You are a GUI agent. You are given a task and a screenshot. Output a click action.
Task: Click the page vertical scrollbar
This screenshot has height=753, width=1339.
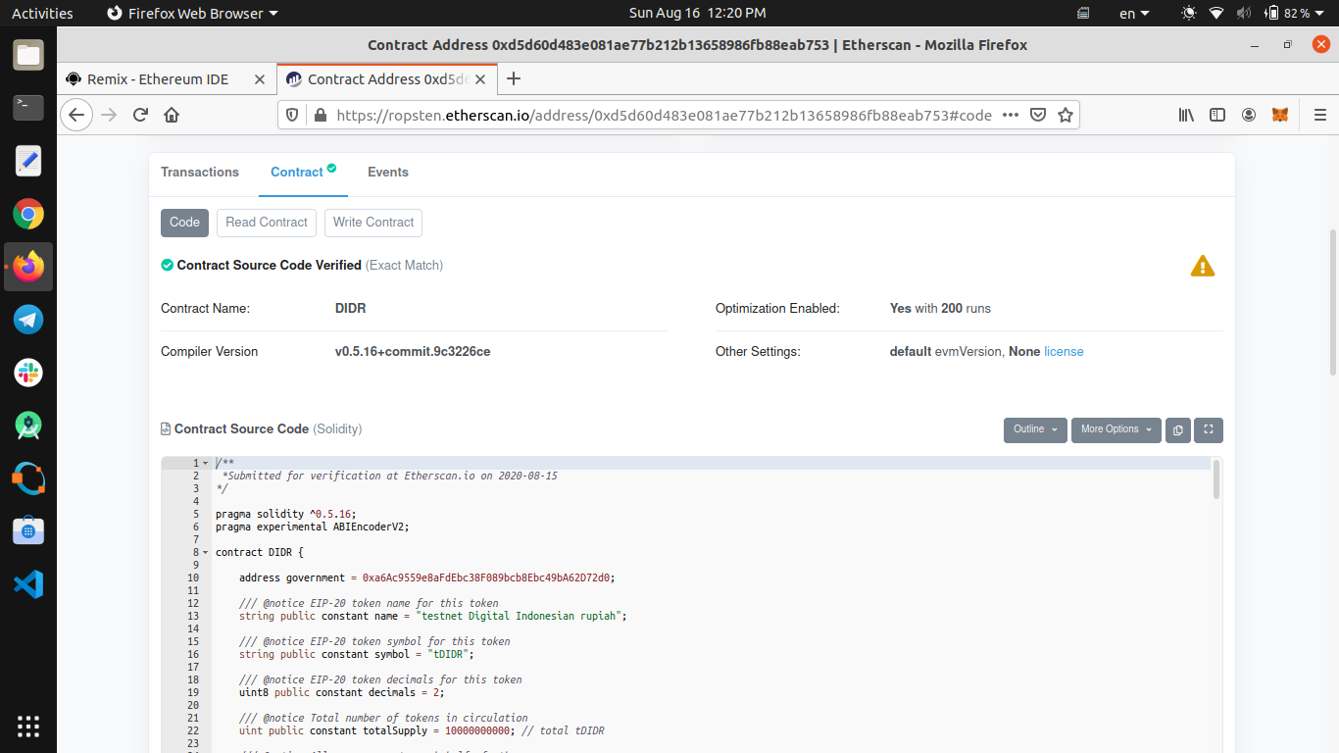click(1332, 302)
